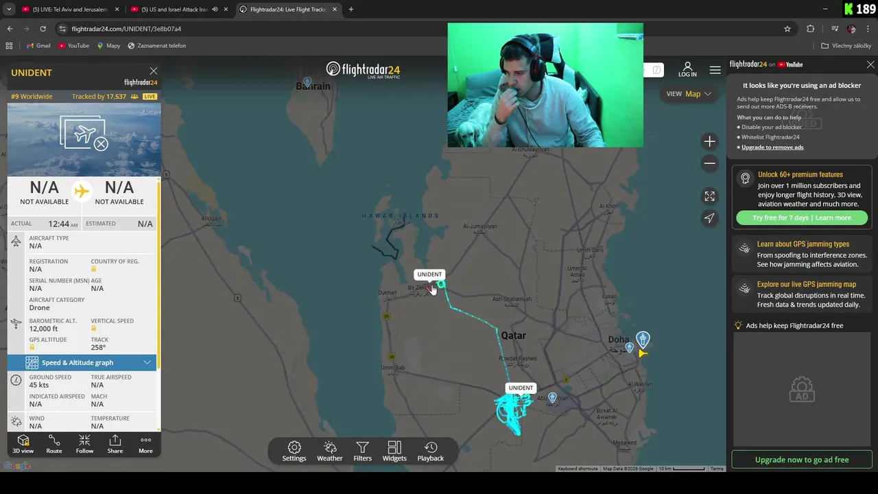
Task: Reload the page
Action: point(43,29)
